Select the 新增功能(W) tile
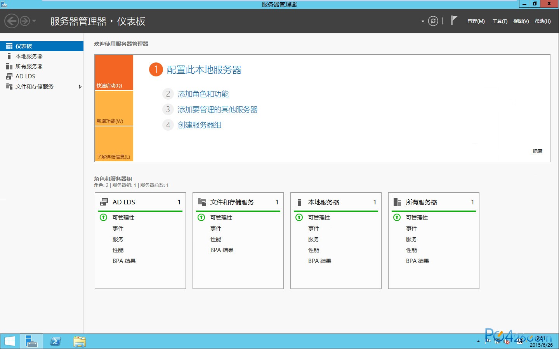This screenshot has width=559, height=349. (114, 108)
